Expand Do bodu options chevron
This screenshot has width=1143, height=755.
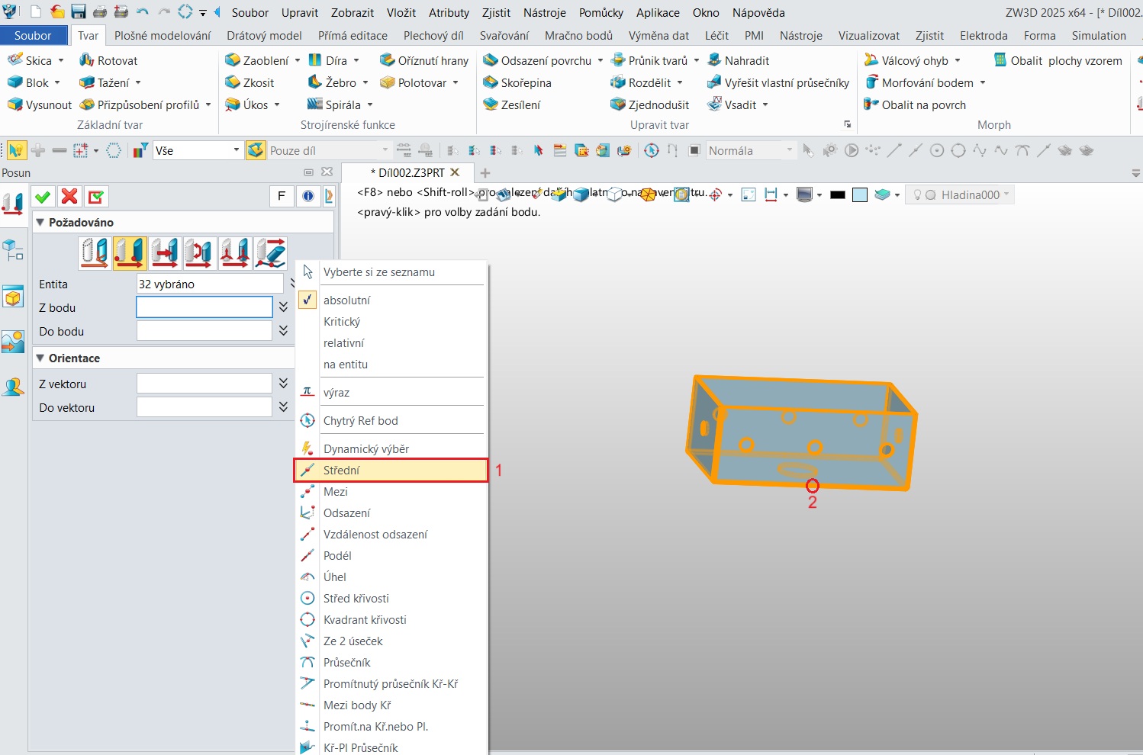pos(283,330)
